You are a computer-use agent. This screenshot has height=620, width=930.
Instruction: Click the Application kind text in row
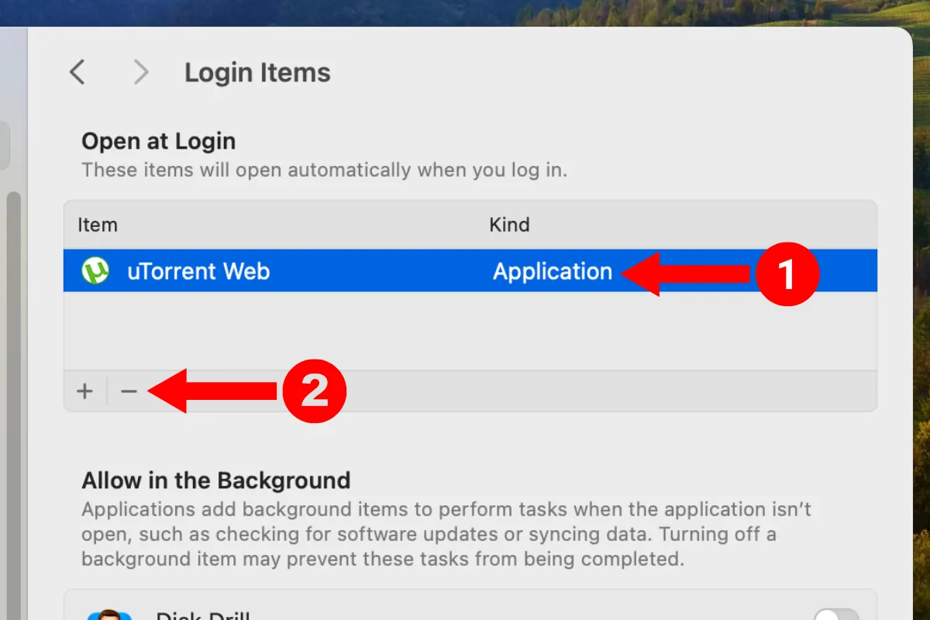[x=552, y=271]
